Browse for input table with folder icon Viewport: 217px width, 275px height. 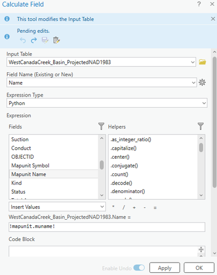pos(202,62)
